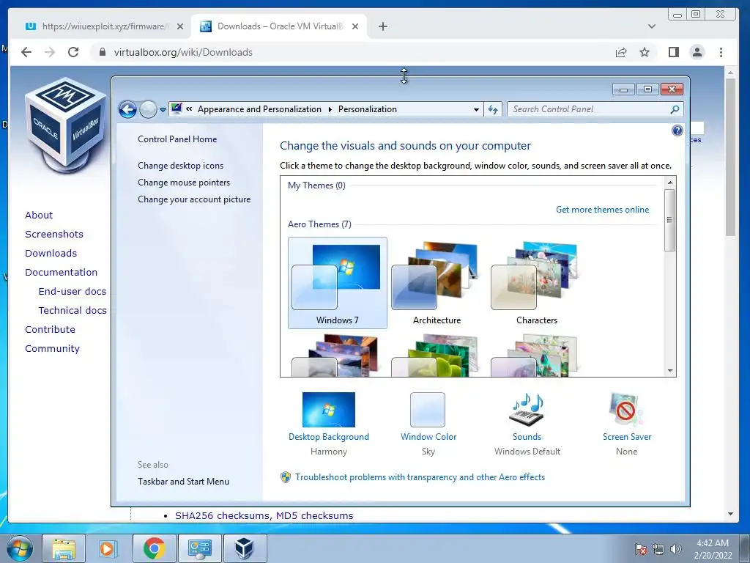Open Contribute link on VirtualBox page
The image size is (750, 563).
(x=51, y=330)
